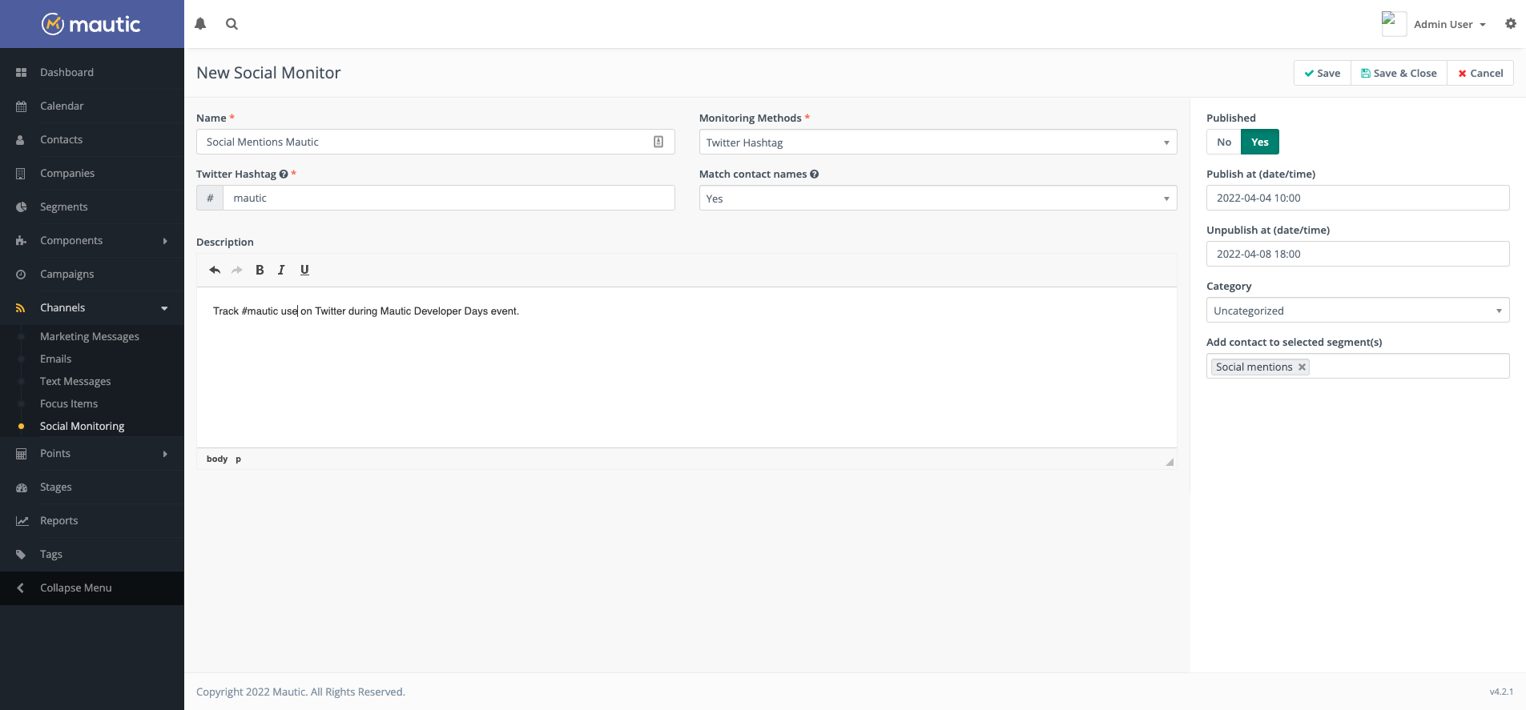Toggle bold formatting in Description editor
The image size is (1526, 710).
click(x=260, y=270)
